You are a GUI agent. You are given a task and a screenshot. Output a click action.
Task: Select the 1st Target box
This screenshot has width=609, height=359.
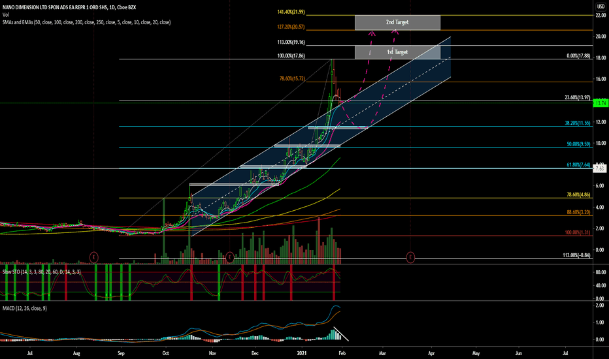pos(397,52)
